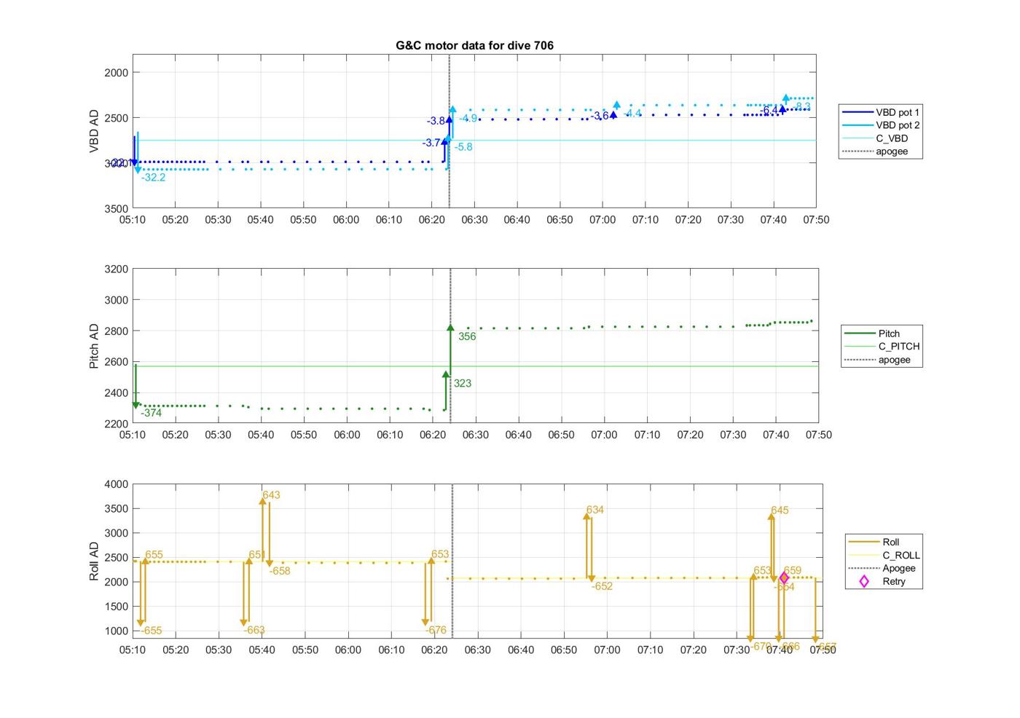Click the '643' annotation on the Roll plot

click(271, 495)
